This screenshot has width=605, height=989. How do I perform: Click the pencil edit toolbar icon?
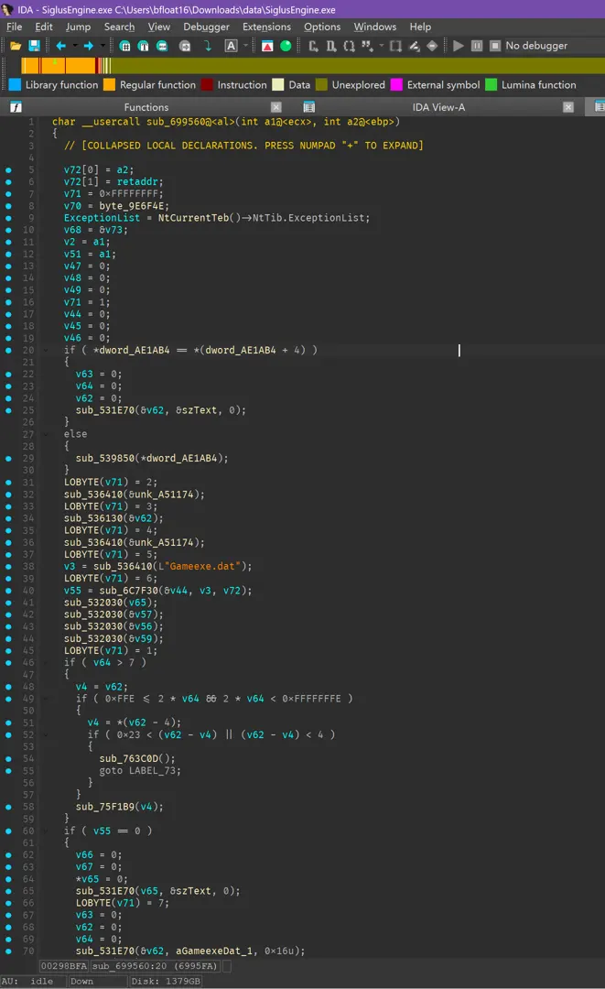414,46
